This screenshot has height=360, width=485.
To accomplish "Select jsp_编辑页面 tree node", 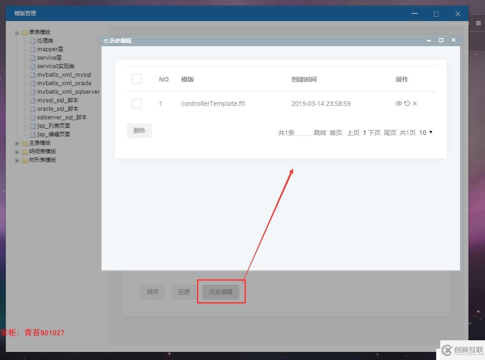I will point(53,134).
